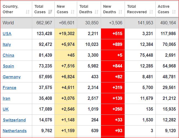Select Spain new cases +7,516
179x138 pixels.
[x=68, y=66]
